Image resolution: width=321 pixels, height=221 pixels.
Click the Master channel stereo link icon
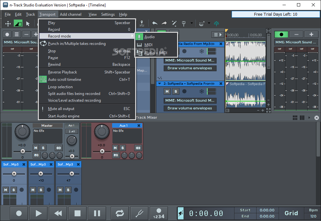pyautogui.click(x=59, y=148)
